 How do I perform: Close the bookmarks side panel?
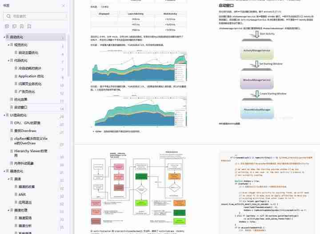pyautogui.click(x=63, y=6)
